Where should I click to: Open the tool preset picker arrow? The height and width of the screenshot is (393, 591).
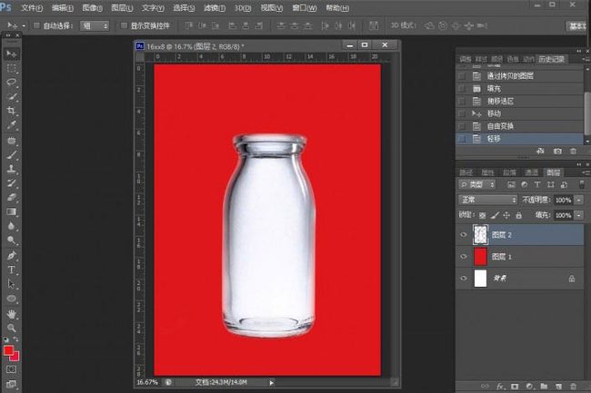click(24, 26)
